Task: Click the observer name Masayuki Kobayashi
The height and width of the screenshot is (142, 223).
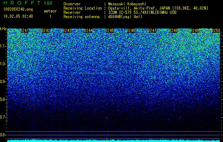Action: pos(127,4)
